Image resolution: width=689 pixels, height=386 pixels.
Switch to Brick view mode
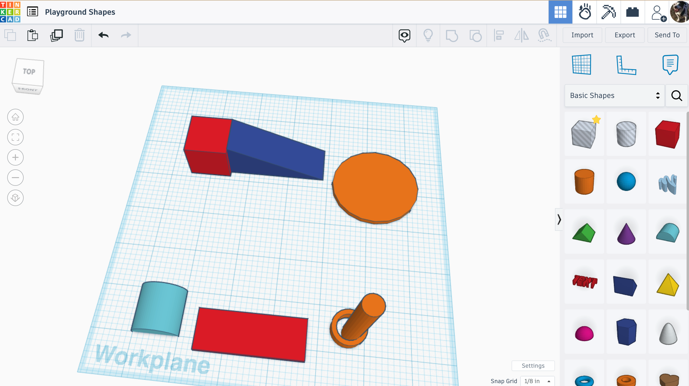coord(633,12)
